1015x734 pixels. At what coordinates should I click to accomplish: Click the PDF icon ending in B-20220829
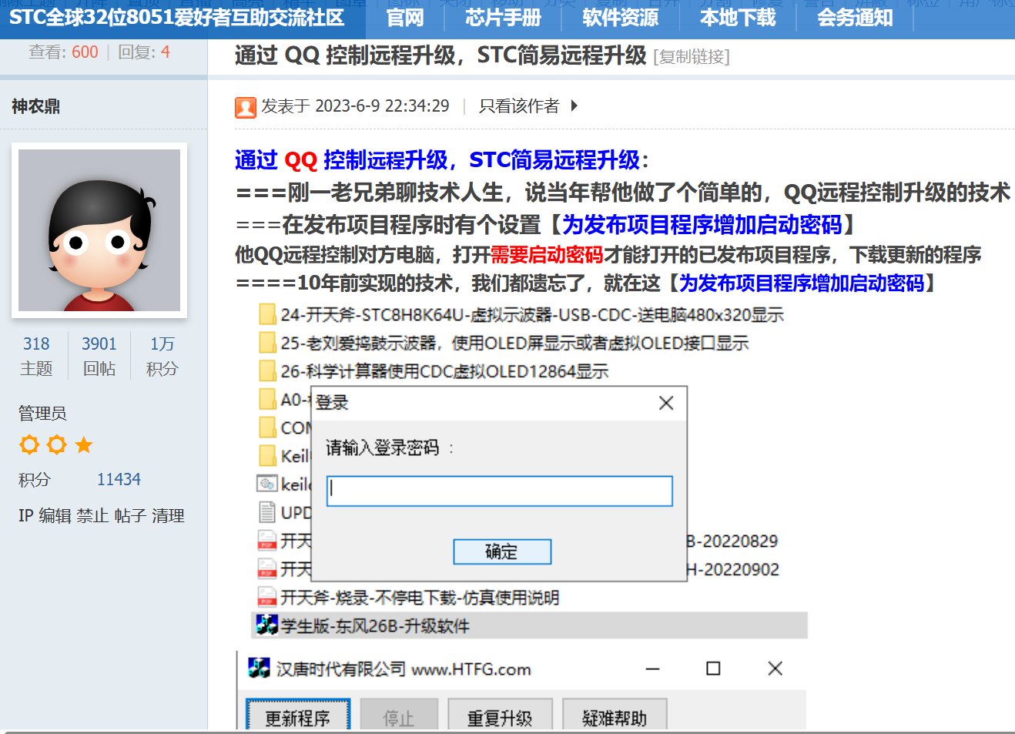click(x=267, y=541)
